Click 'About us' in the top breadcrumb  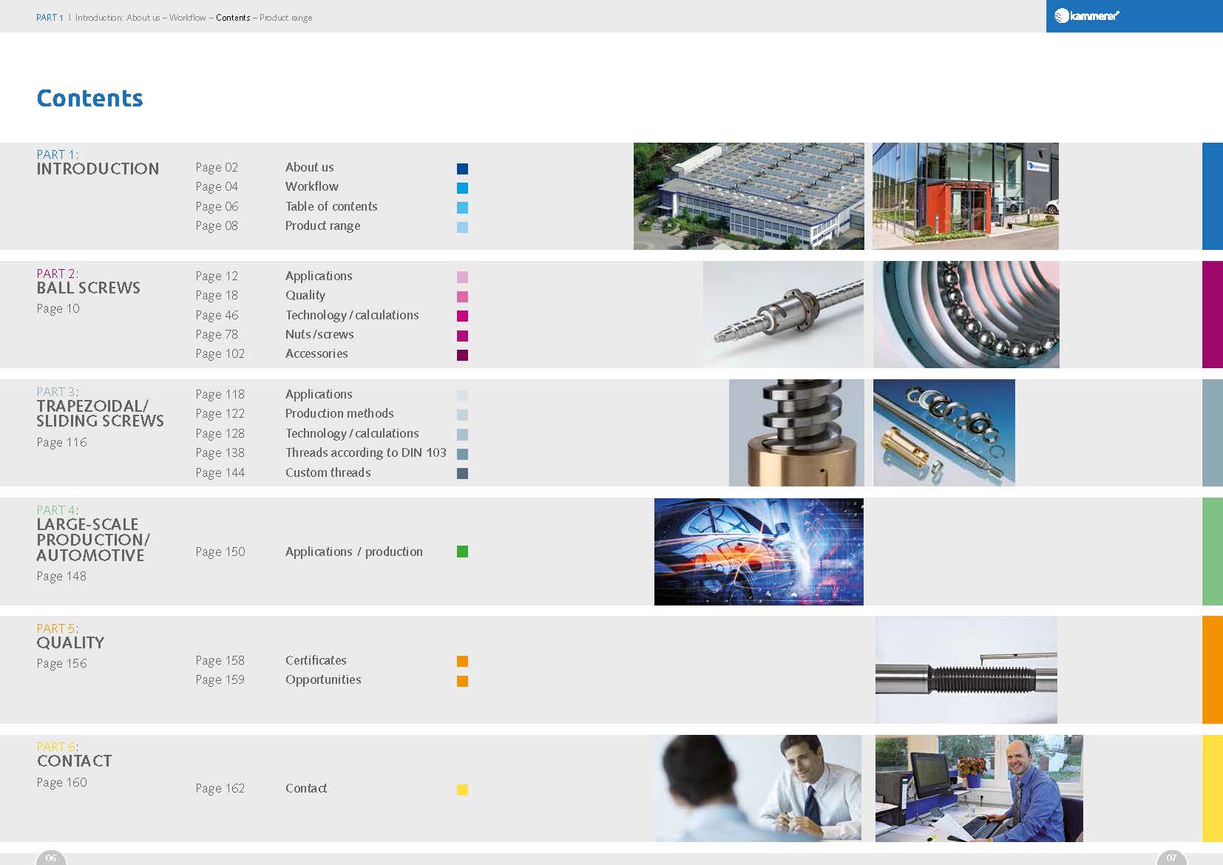[143, 18]
